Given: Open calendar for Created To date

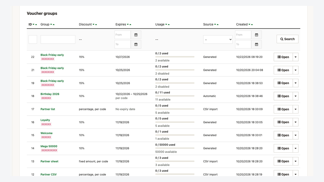Looking at the screenshot, I should [x=257, y=44].
